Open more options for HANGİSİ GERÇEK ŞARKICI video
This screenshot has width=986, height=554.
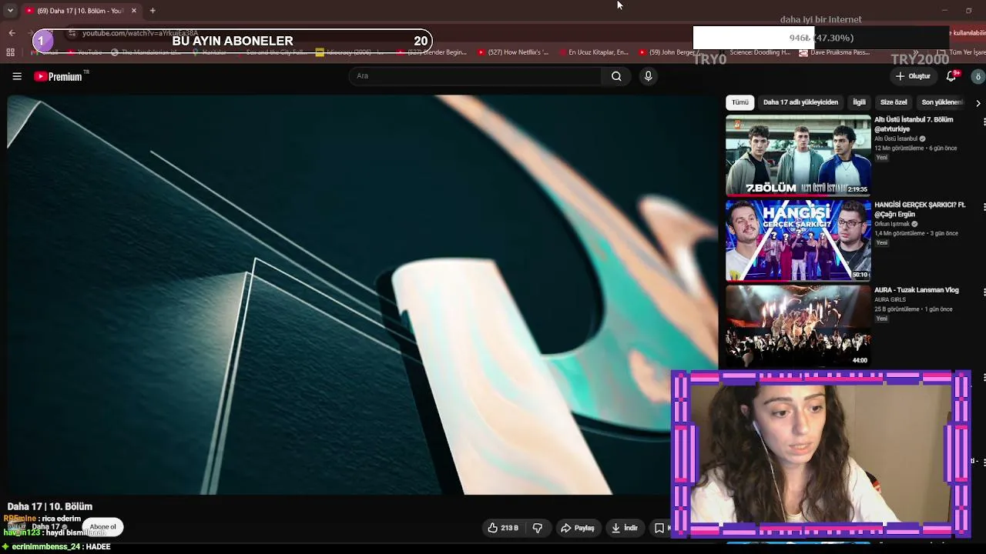point(984,207)
